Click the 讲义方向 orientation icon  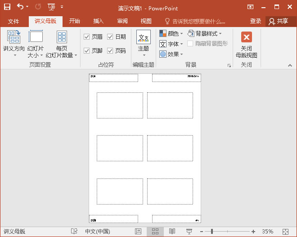coord(14,37)
